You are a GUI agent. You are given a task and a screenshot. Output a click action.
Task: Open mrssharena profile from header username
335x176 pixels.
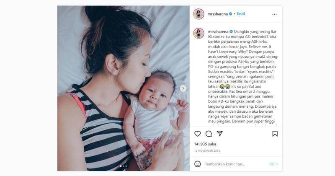point(217,14)
